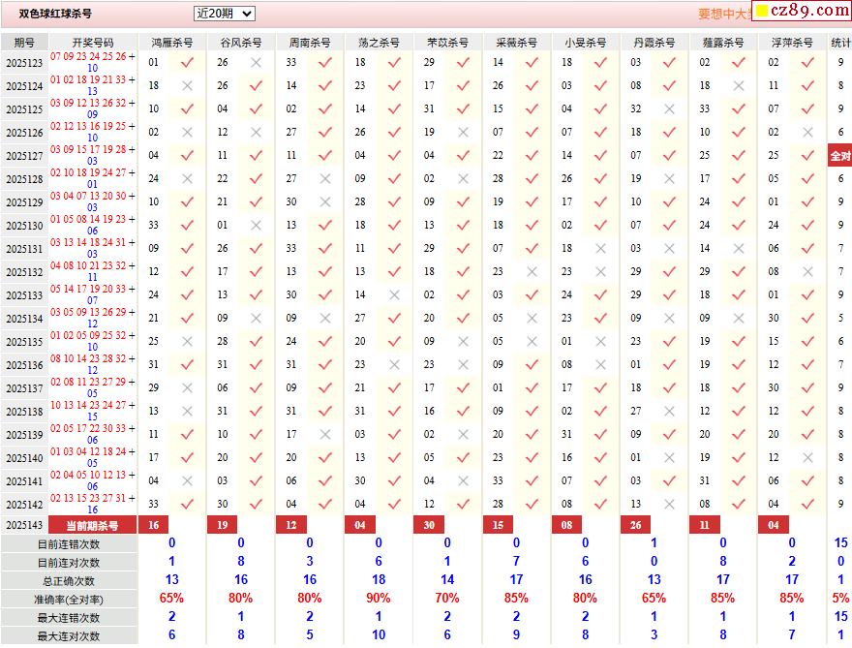
Task: Click cross mark for 谷风杀号 in row 2025123
Action: point(256,62)
